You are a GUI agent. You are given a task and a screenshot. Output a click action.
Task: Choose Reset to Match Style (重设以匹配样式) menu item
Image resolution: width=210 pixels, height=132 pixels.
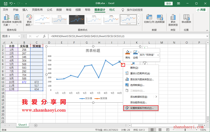(x=141, y=73)
